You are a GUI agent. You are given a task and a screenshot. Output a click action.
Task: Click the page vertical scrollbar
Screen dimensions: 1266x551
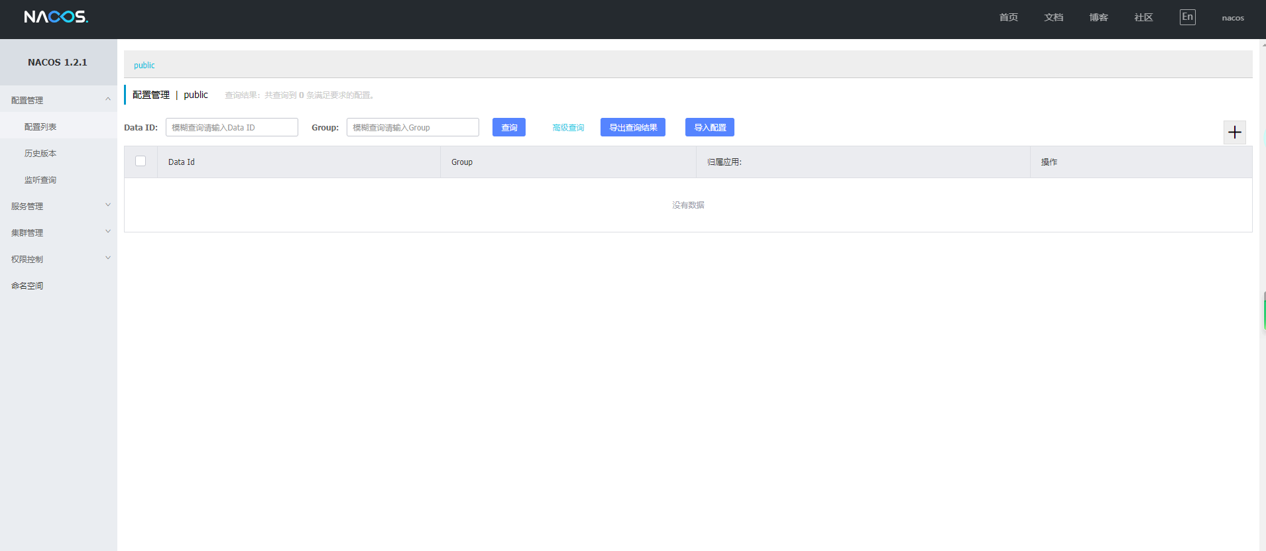[1263, 295]
